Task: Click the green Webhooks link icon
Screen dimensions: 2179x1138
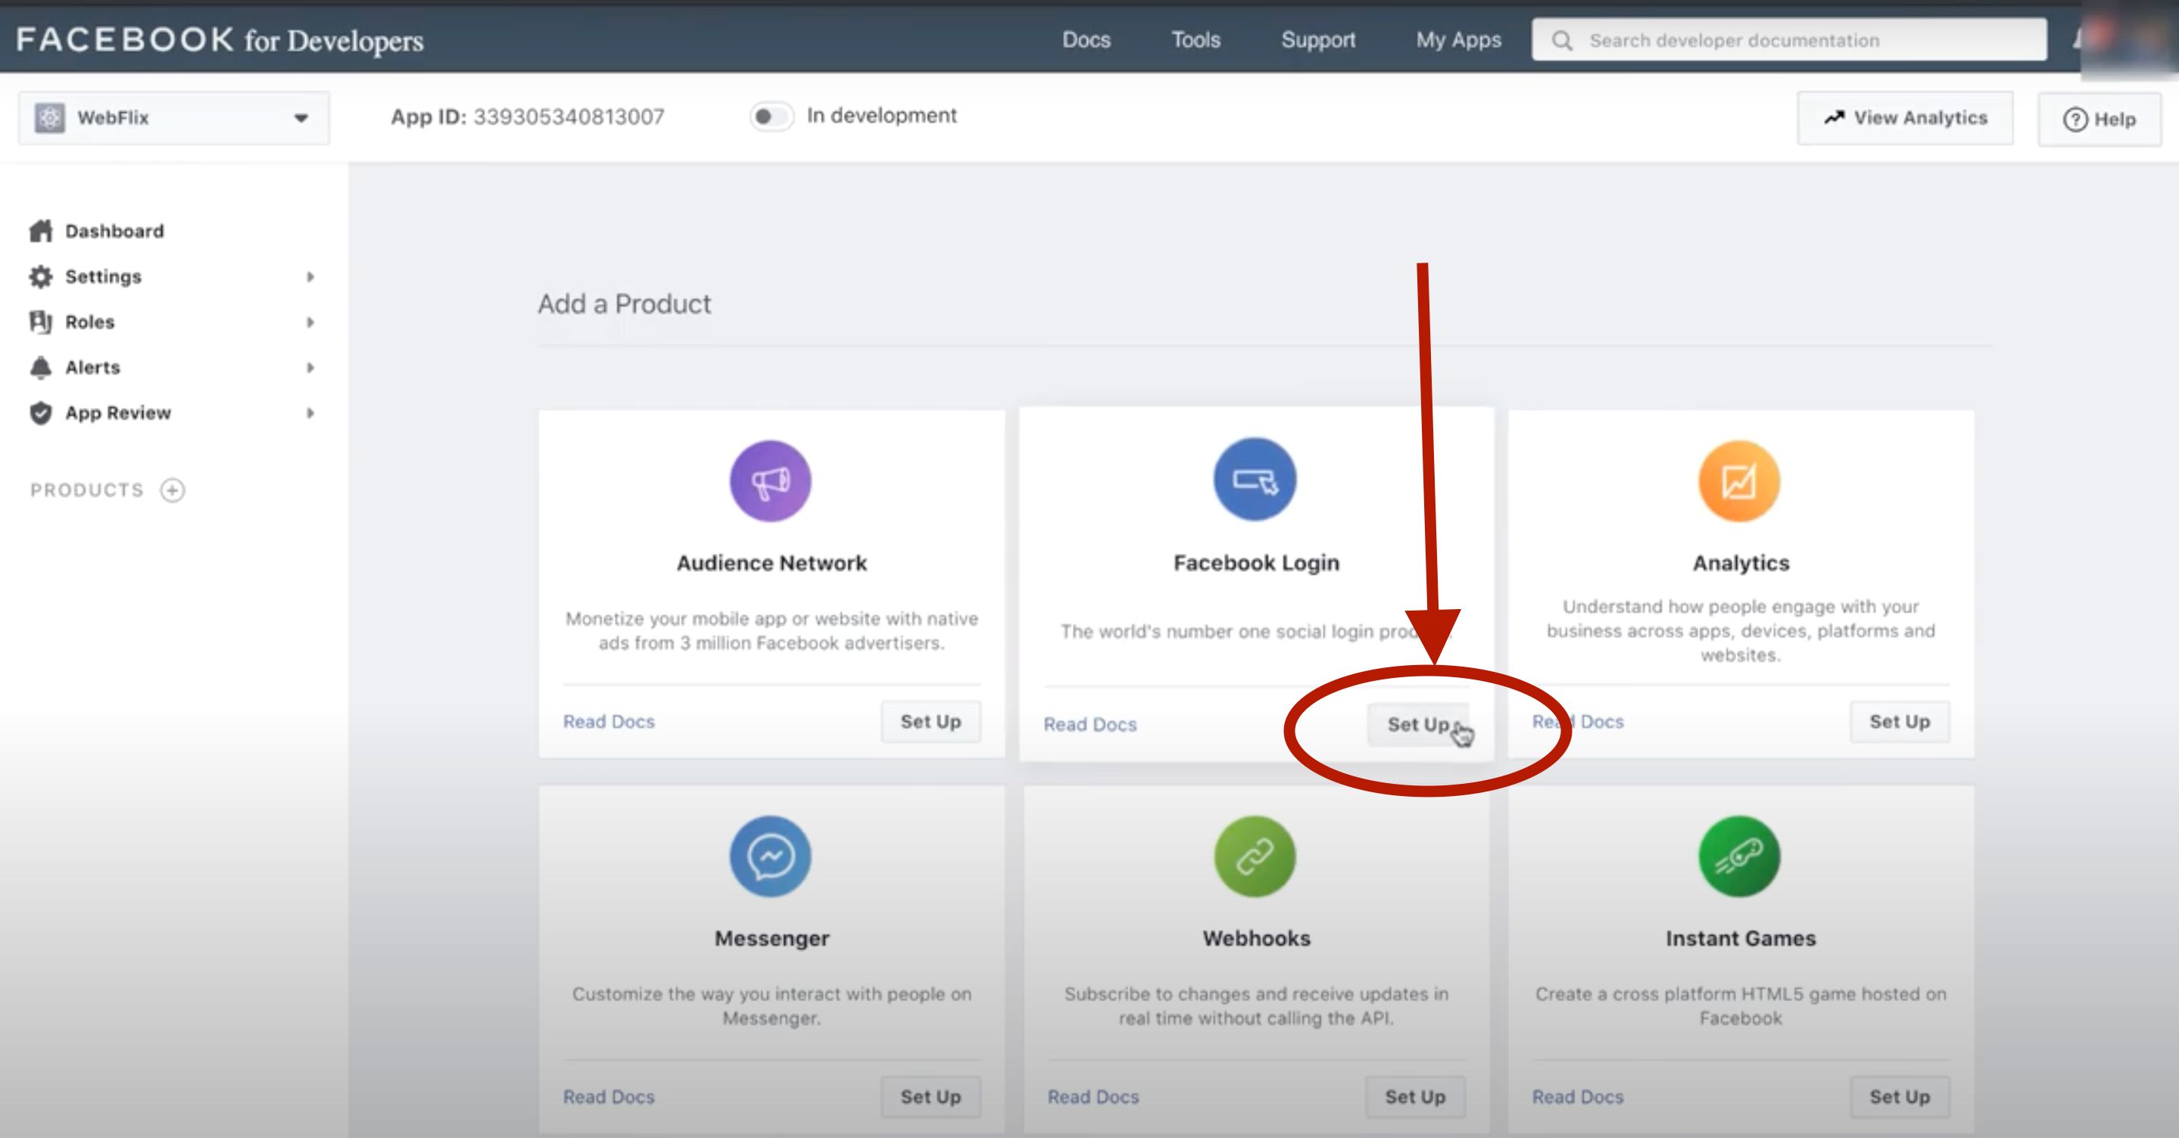Action: click(x=1255, y=857)
